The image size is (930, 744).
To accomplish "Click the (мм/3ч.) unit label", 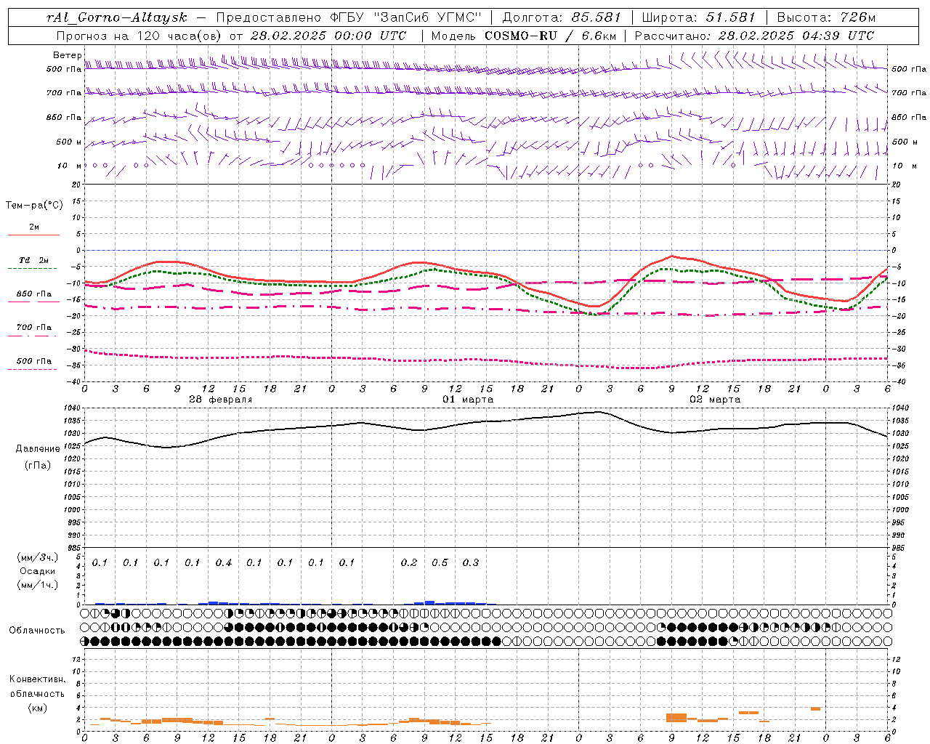I will click(38, 557).
